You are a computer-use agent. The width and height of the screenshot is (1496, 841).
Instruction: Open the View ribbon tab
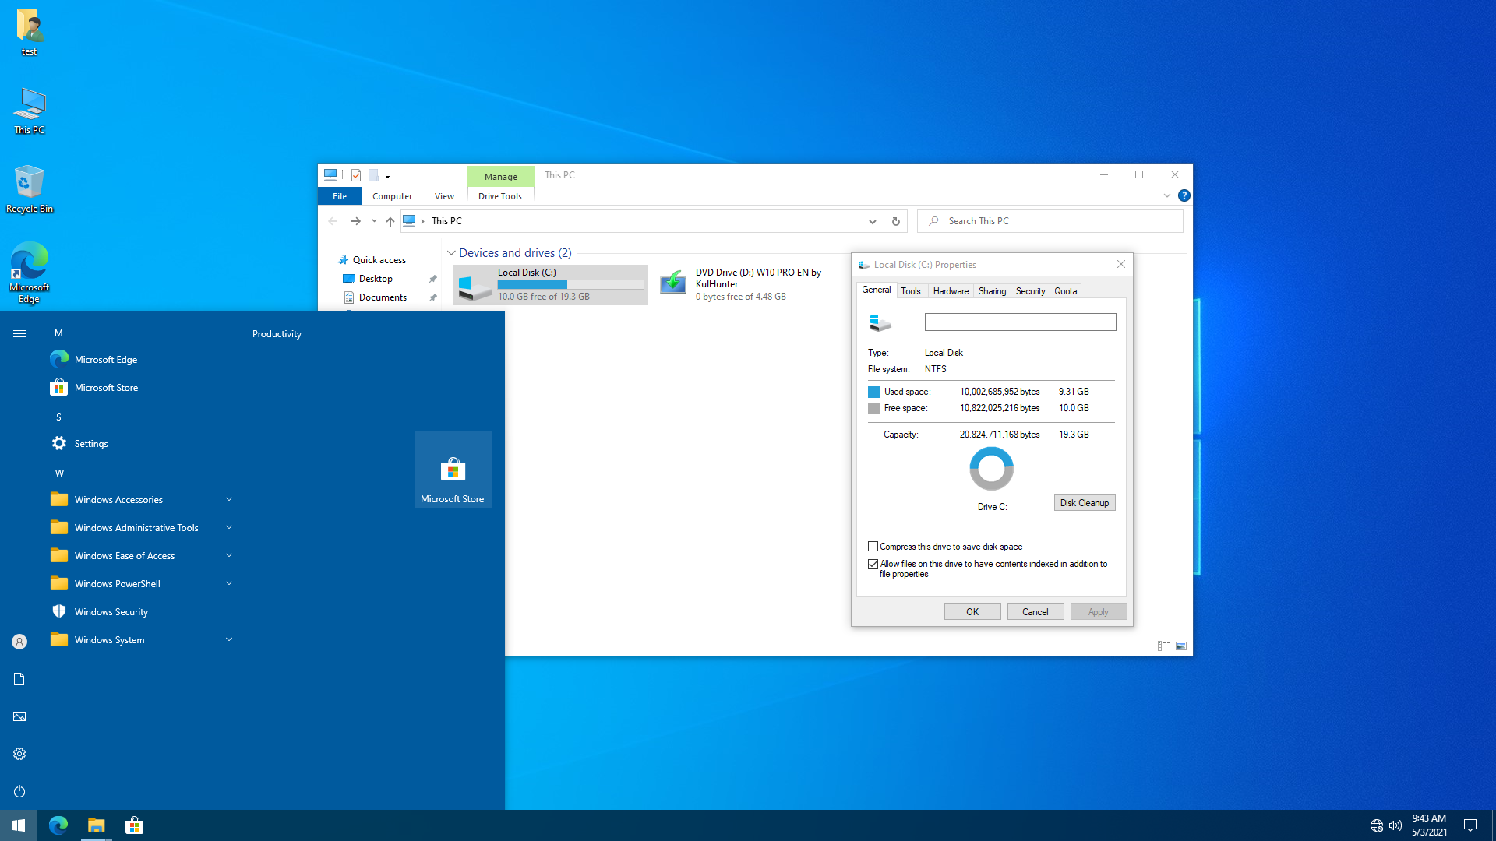pos(444,196)
